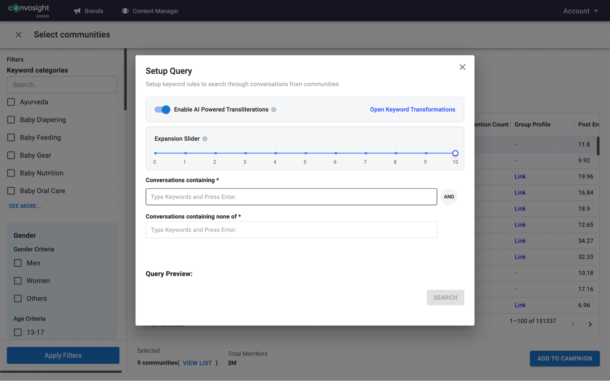Click the Brands megaphone icon
The image size is (610, 381).
click(x=77, y=11)
